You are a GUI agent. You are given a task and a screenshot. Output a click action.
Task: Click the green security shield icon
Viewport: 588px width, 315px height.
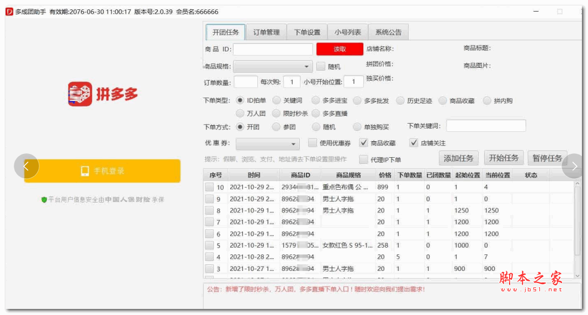coord(44,200)
